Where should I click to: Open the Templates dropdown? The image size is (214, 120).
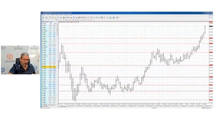(117, 17)
